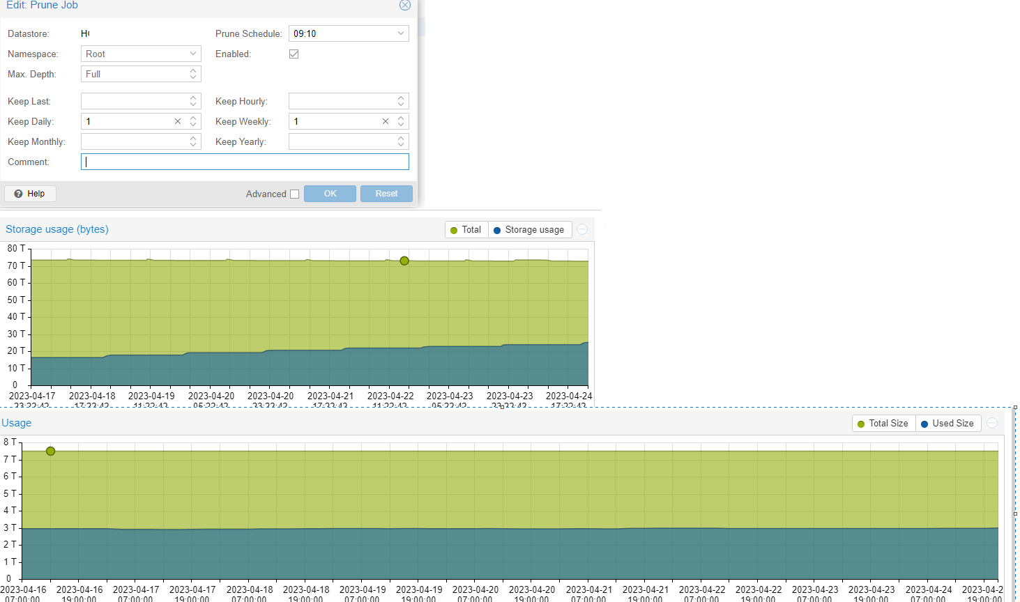Open Help for the prune job
The height and width of the screenshot is (602, 1020).
30,194
